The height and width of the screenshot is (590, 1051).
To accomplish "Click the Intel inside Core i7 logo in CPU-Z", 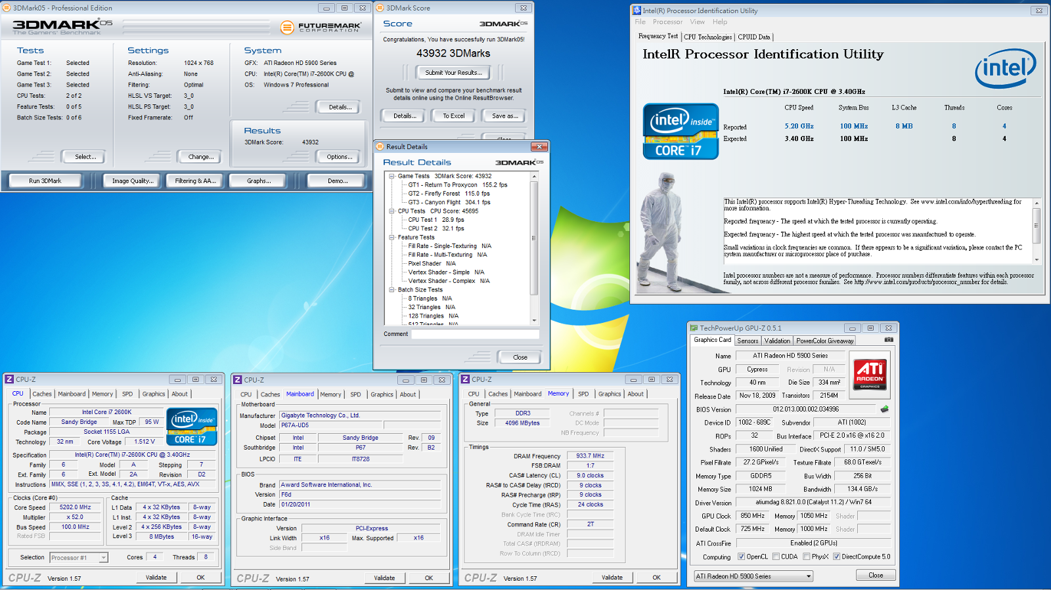I will point(192,427).
